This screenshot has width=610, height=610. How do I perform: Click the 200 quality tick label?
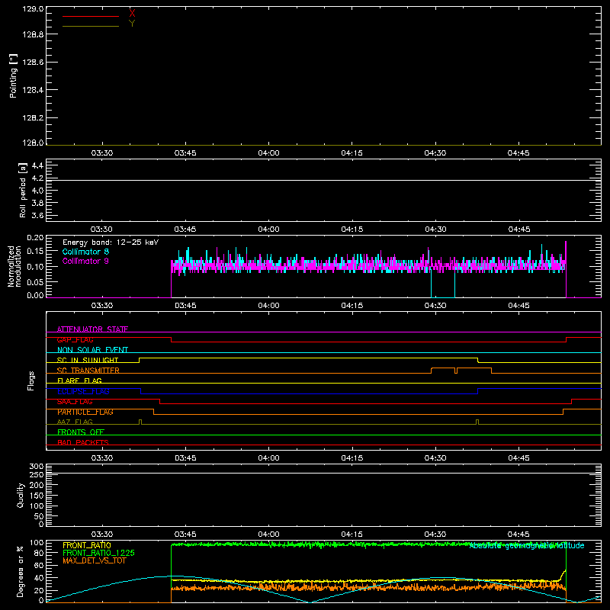[37, 486]
